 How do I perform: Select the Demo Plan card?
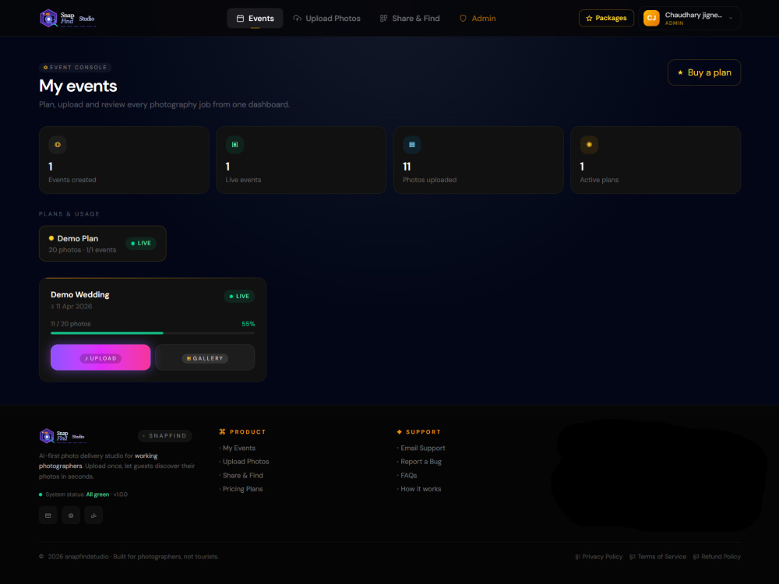pos(102,243)
